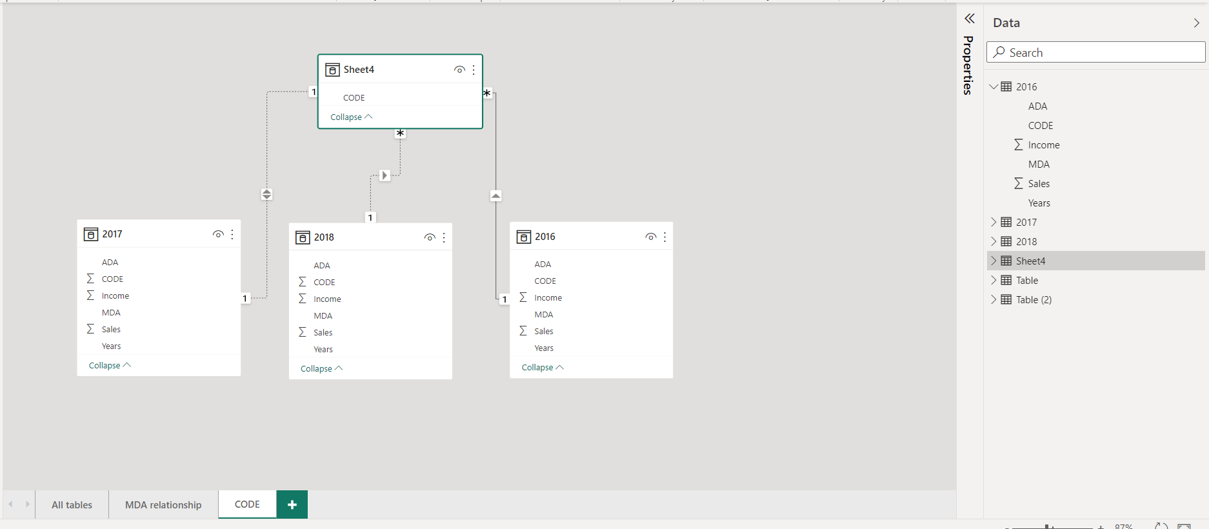Collapse the 2017 table card
Screen dimensions: 1209x529
click(x=110, y=365)
